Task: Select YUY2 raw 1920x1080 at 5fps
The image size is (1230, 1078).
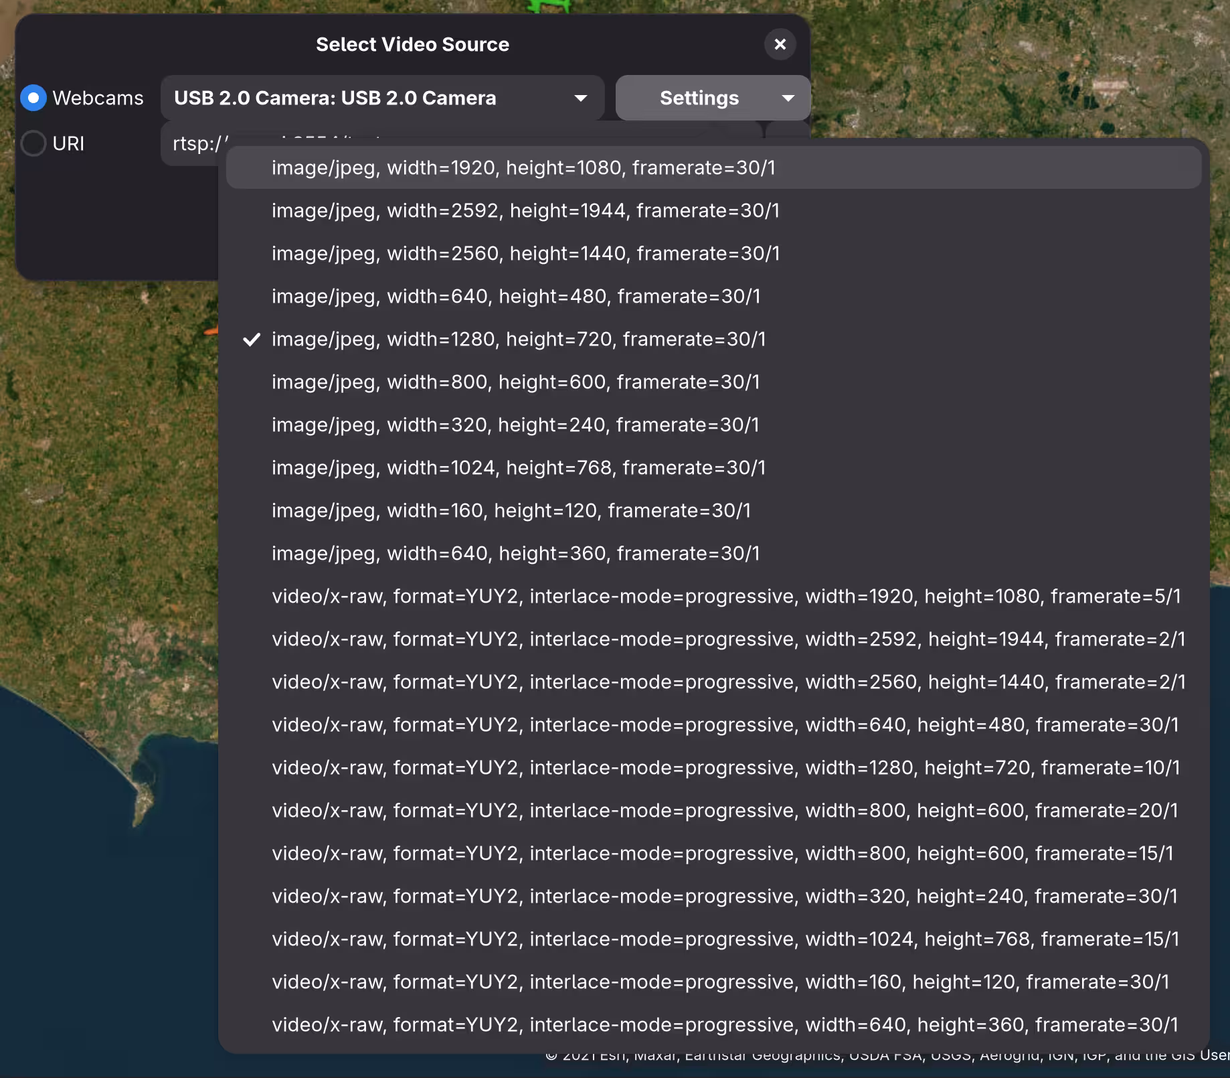Action: point(726,596)
